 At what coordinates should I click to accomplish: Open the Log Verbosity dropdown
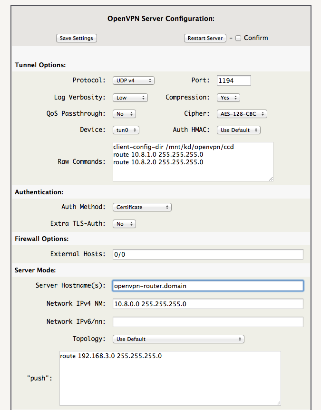pyautogui.click(x=130, y=98)
